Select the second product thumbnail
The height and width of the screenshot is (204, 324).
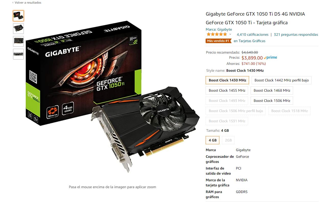[18, 29]
